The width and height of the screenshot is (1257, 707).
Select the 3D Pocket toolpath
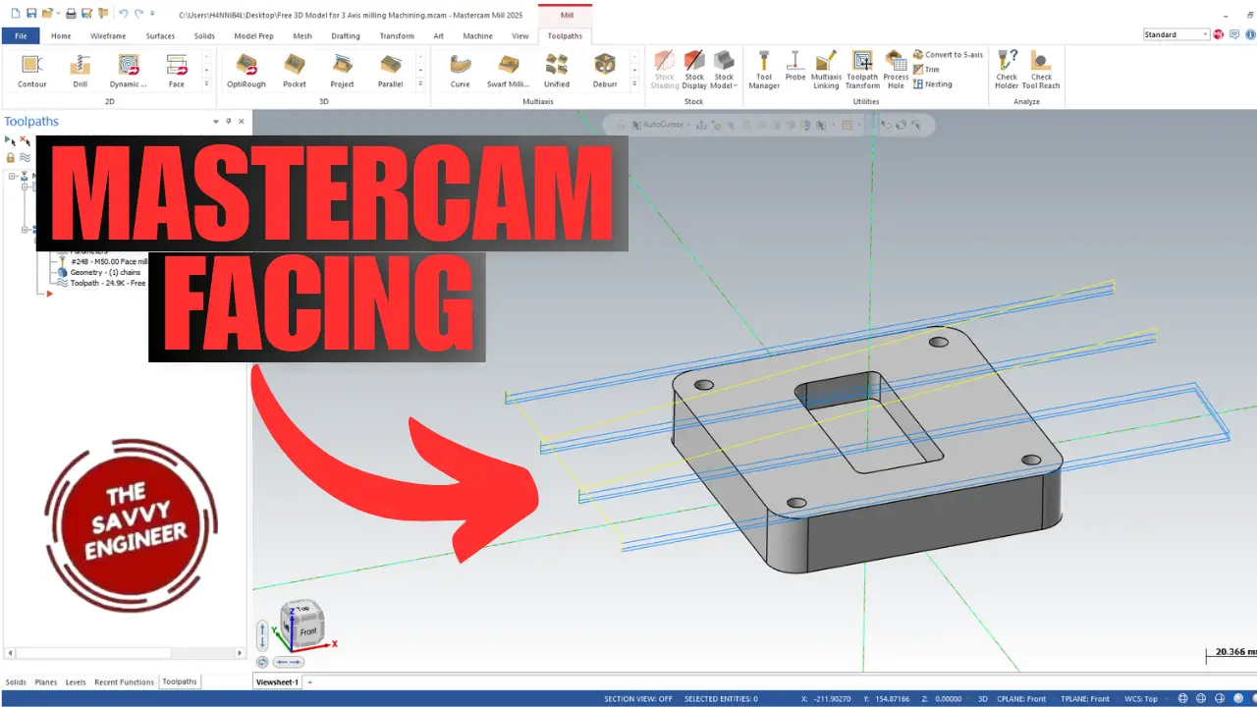click(x=295, y=71)
